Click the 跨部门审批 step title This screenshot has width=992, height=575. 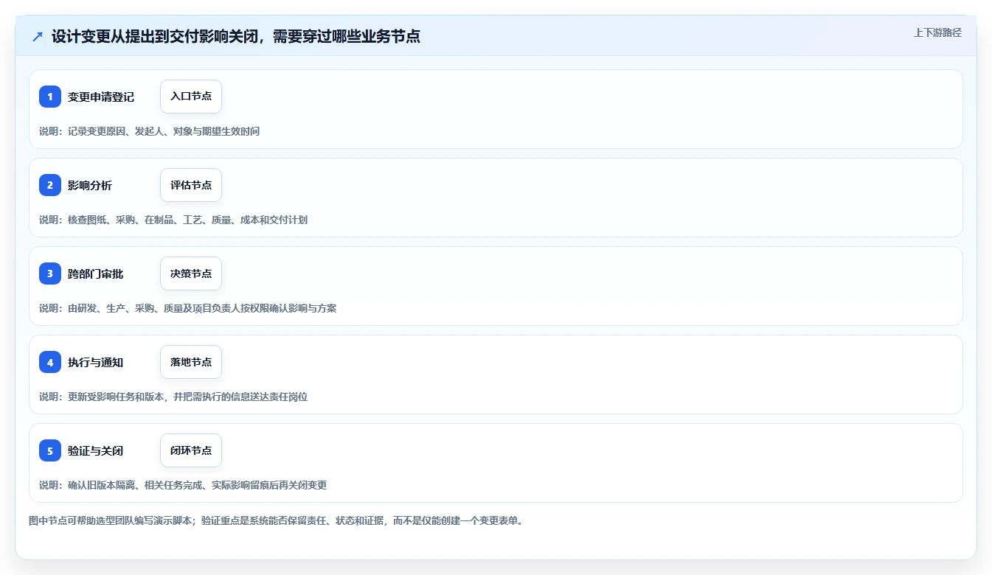click(x=96, y=273)
